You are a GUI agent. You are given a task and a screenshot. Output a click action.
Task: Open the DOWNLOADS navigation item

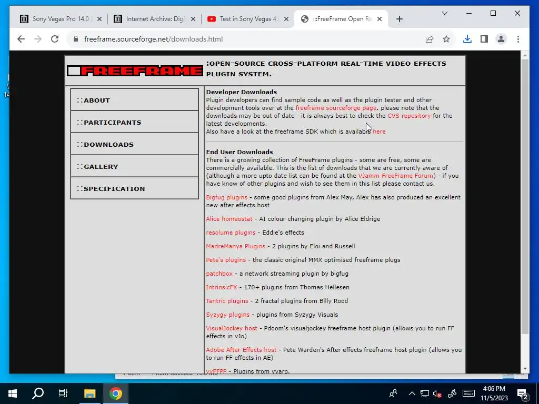134,144
